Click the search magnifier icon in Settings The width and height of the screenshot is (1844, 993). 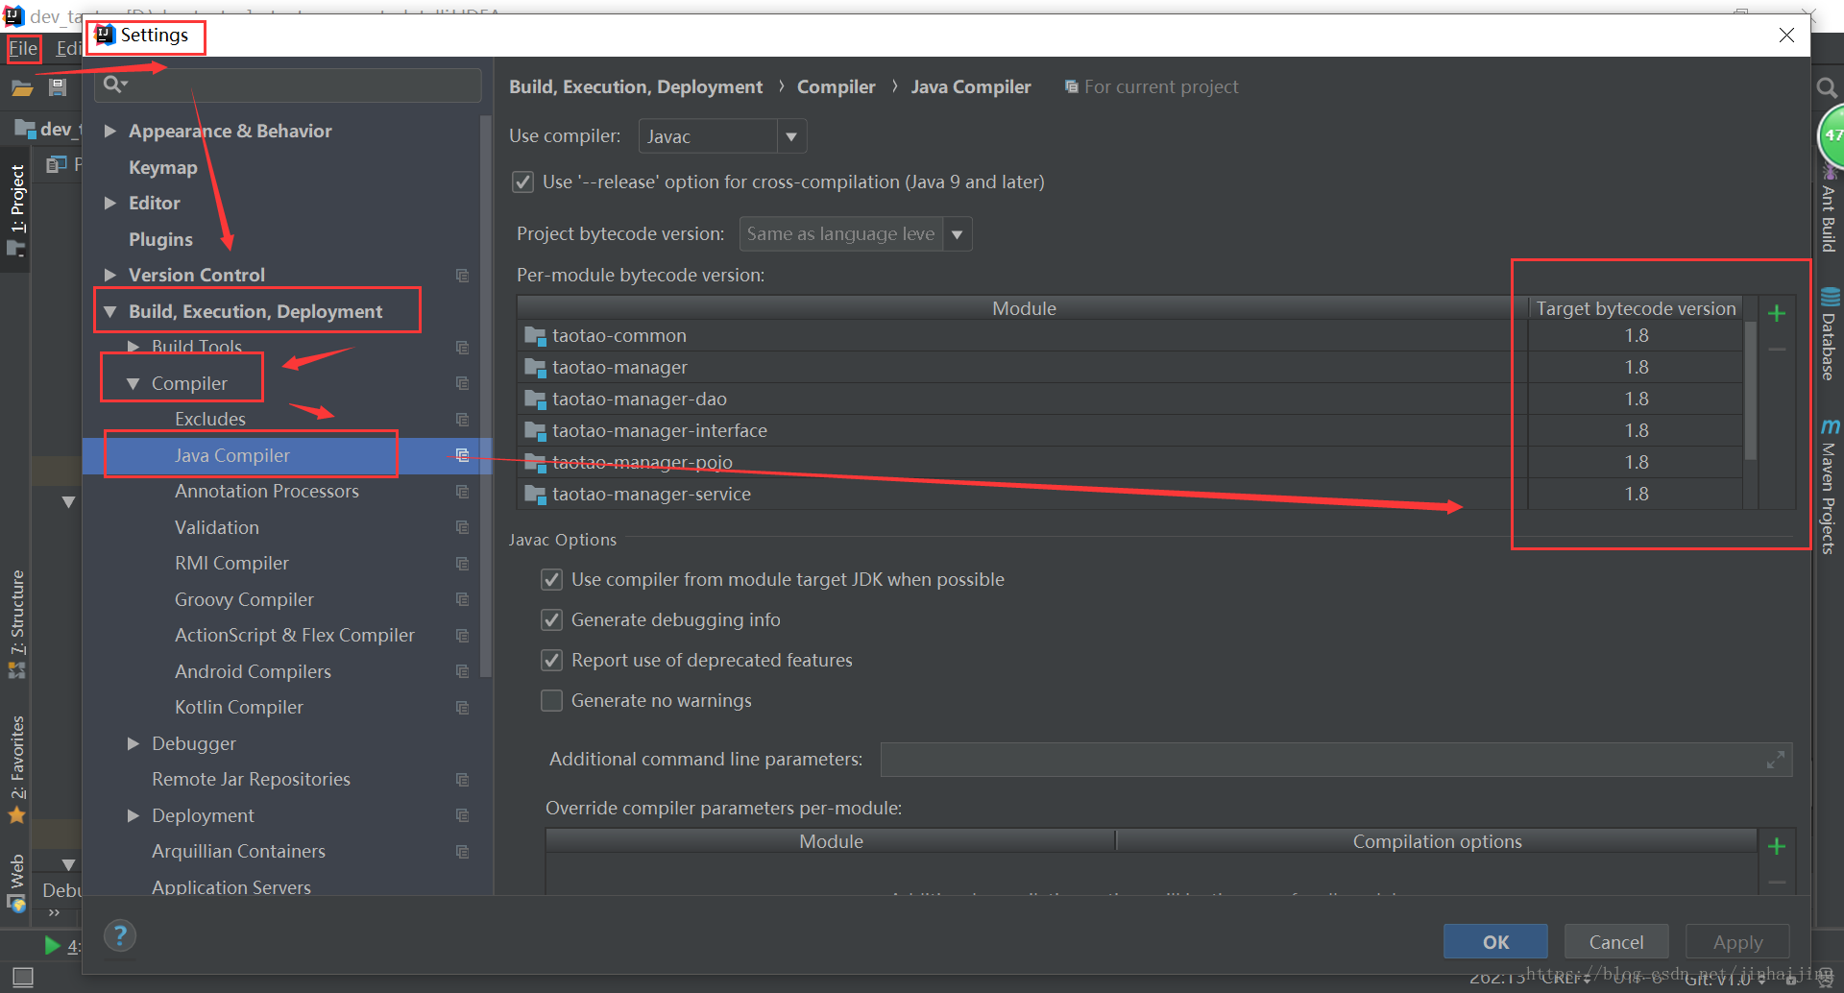click(x=114, y=85)
